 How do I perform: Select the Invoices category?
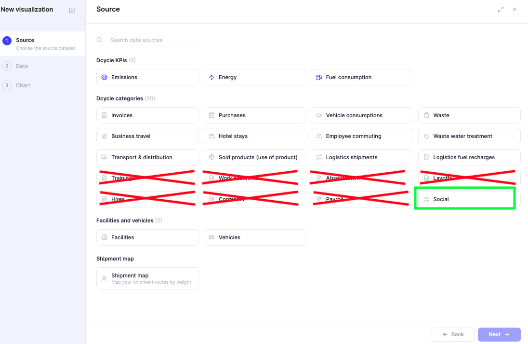point(147,115)
